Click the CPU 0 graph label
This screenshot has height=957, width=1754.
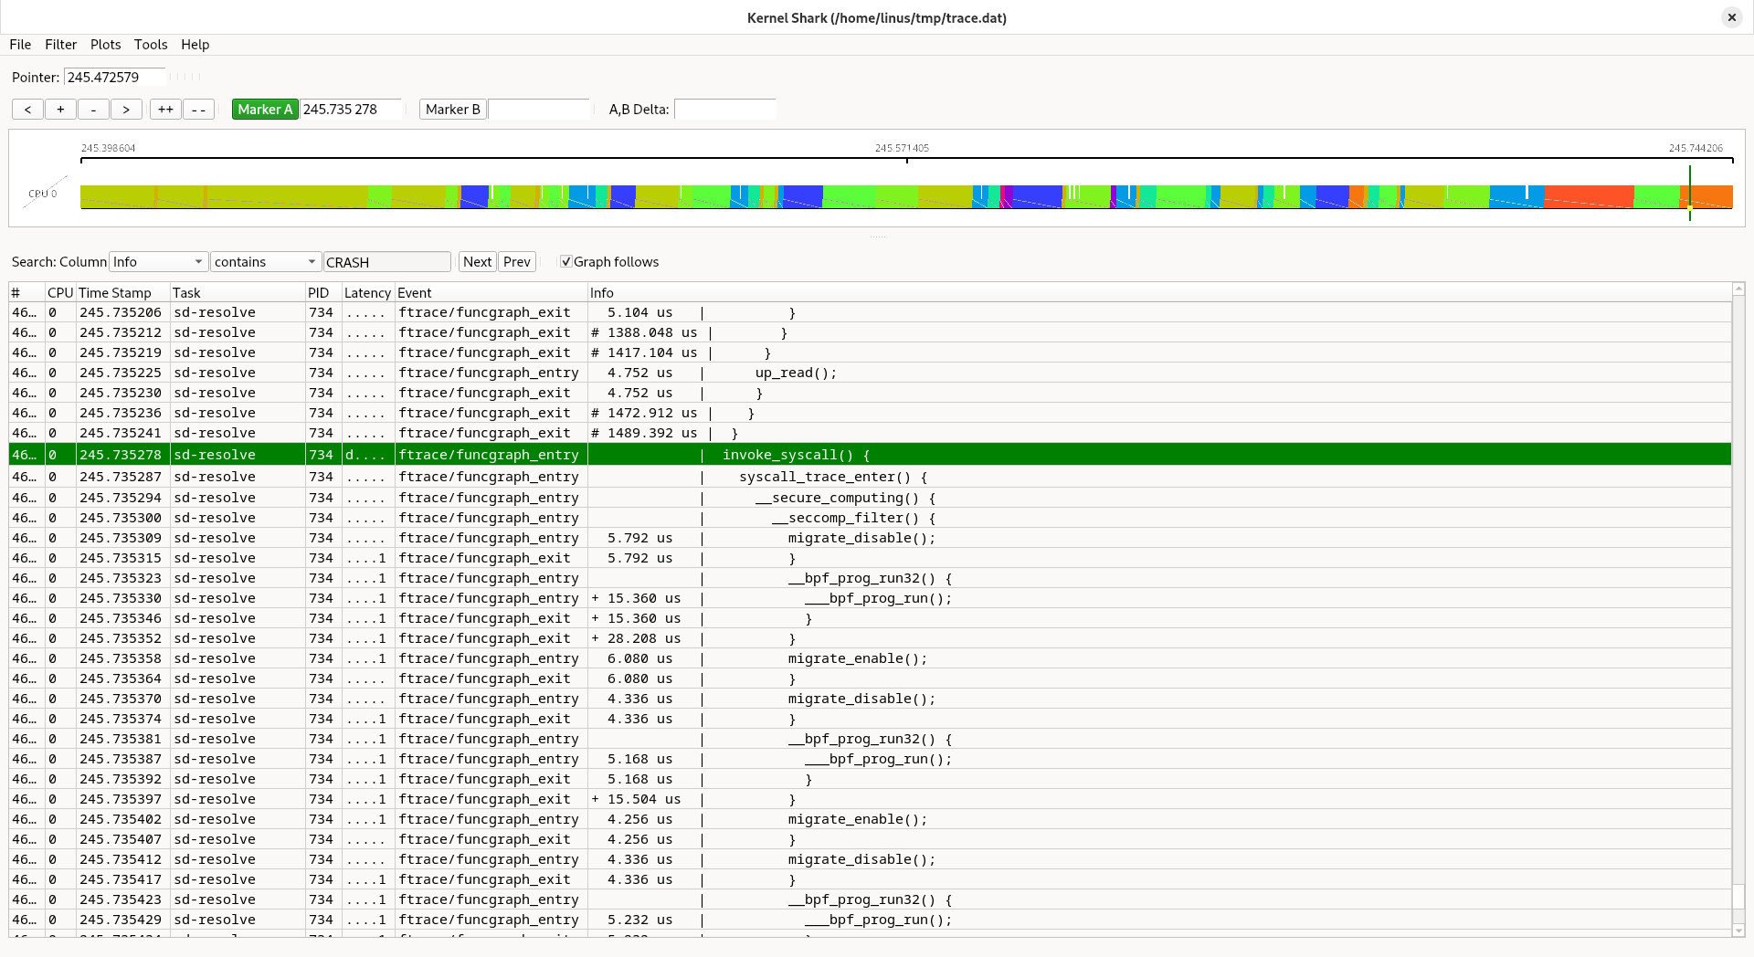click(x=42, y=194)
